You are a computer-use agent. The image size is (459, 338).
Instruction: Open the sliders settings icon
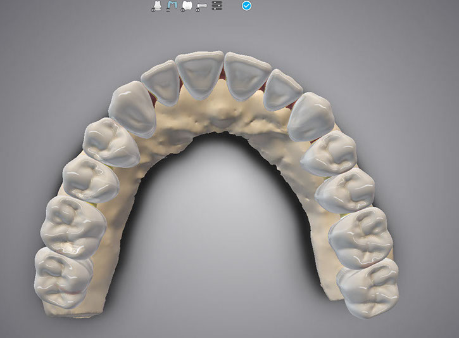click(x=217, y=6)
